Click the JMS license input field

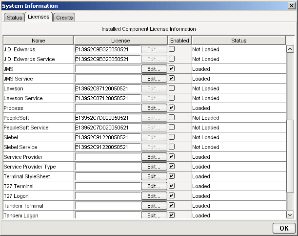click(108, 69)
